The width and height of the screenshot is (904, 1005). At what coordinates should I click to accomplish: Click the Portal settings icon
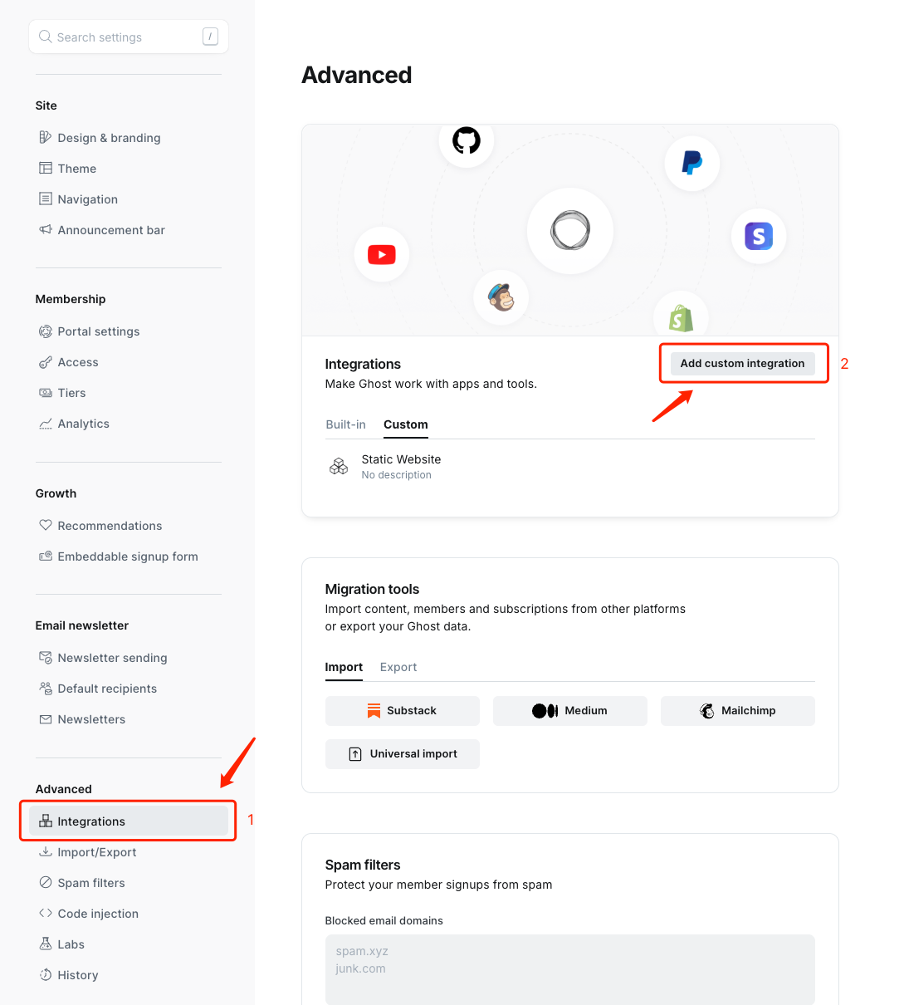pos(46,331)
